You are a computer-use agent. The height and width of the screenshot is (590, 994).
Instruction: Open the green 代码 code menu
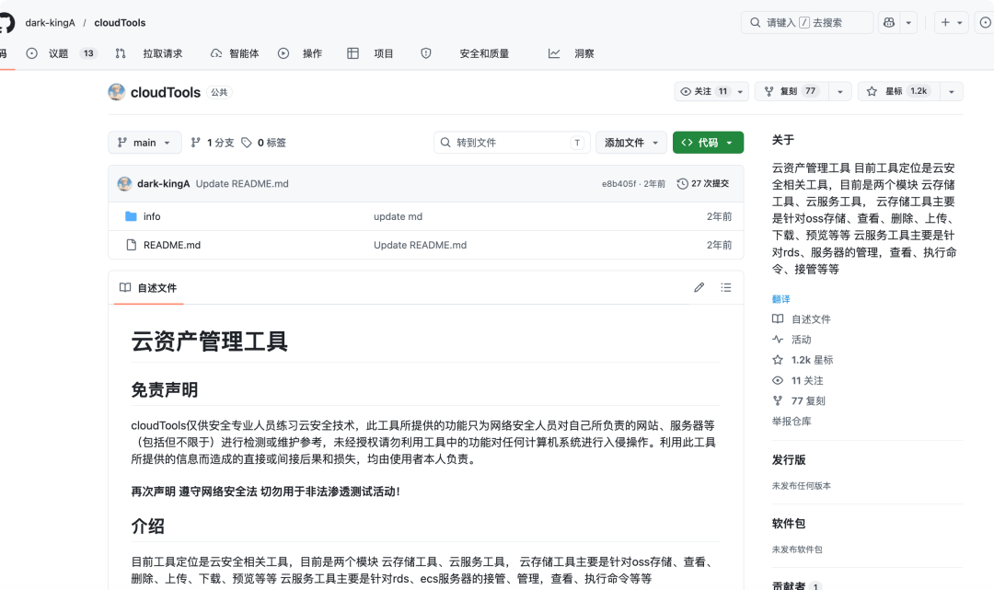pyautogui.click(x=708, y=143)
